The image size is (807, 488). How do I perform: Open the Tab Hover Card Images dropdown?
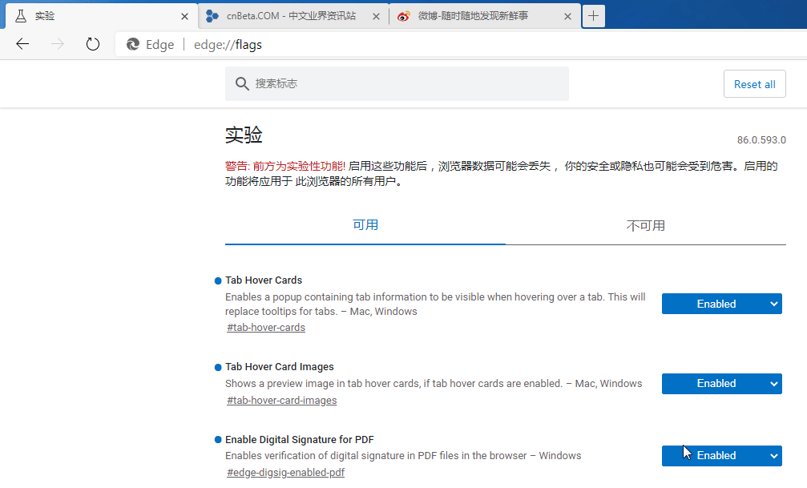(721, 384)
